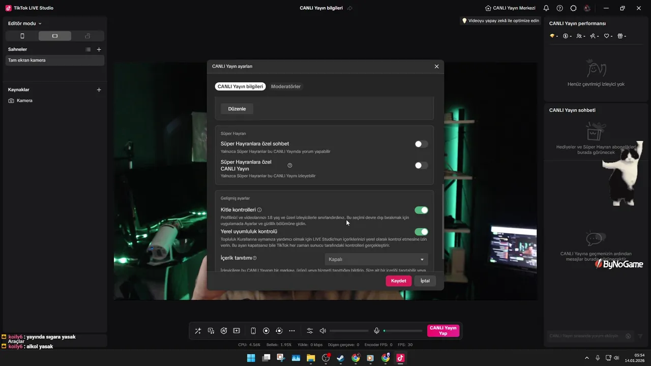Click the Düzenle button
This screenshot has height=366, width=651.
click(237, 109)
